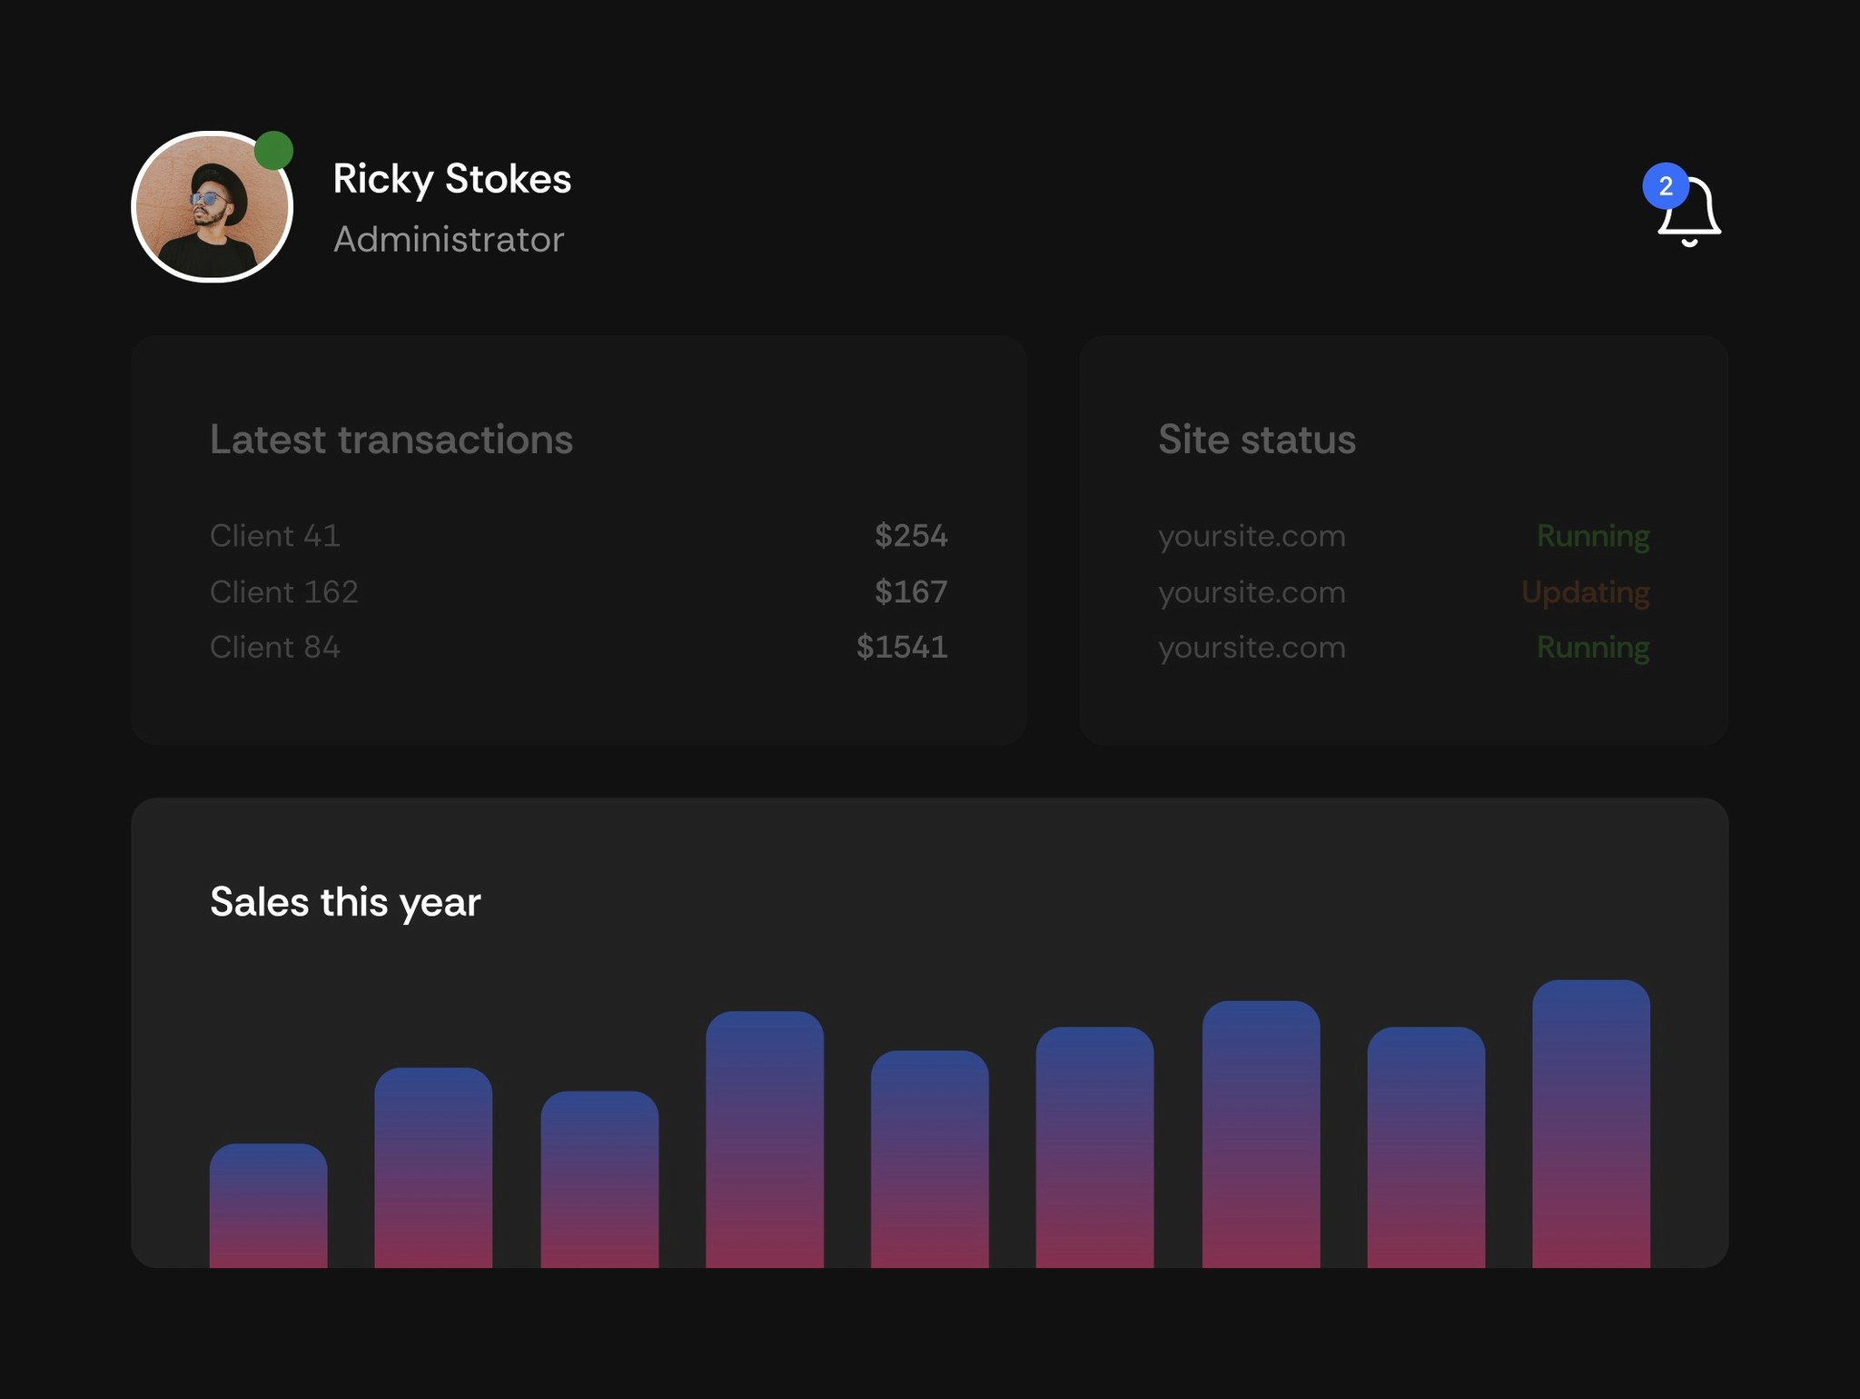The height and width of the screenshot is (1399, 1860).
Task: Click the first sales chart bar
Action: 267,1208
